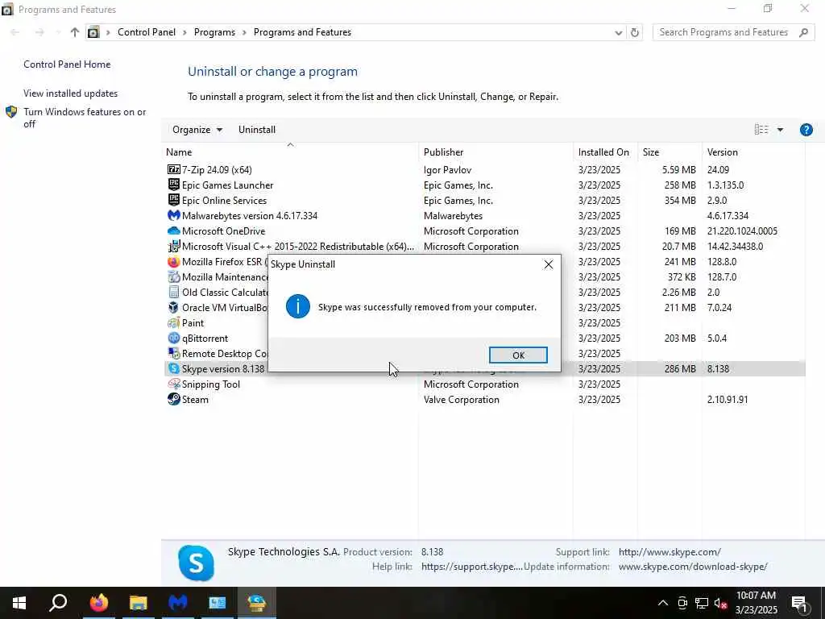Screen dimensions: 825x619
Task: Select Microsoft Visual C++ Redistributable icon
Action: pos(174,246)
